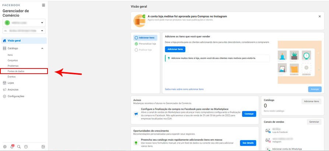This screenshot has width=329, height=151.
Task: Click the Loja do Facebook channel label
Action: [x=280, y=132]
